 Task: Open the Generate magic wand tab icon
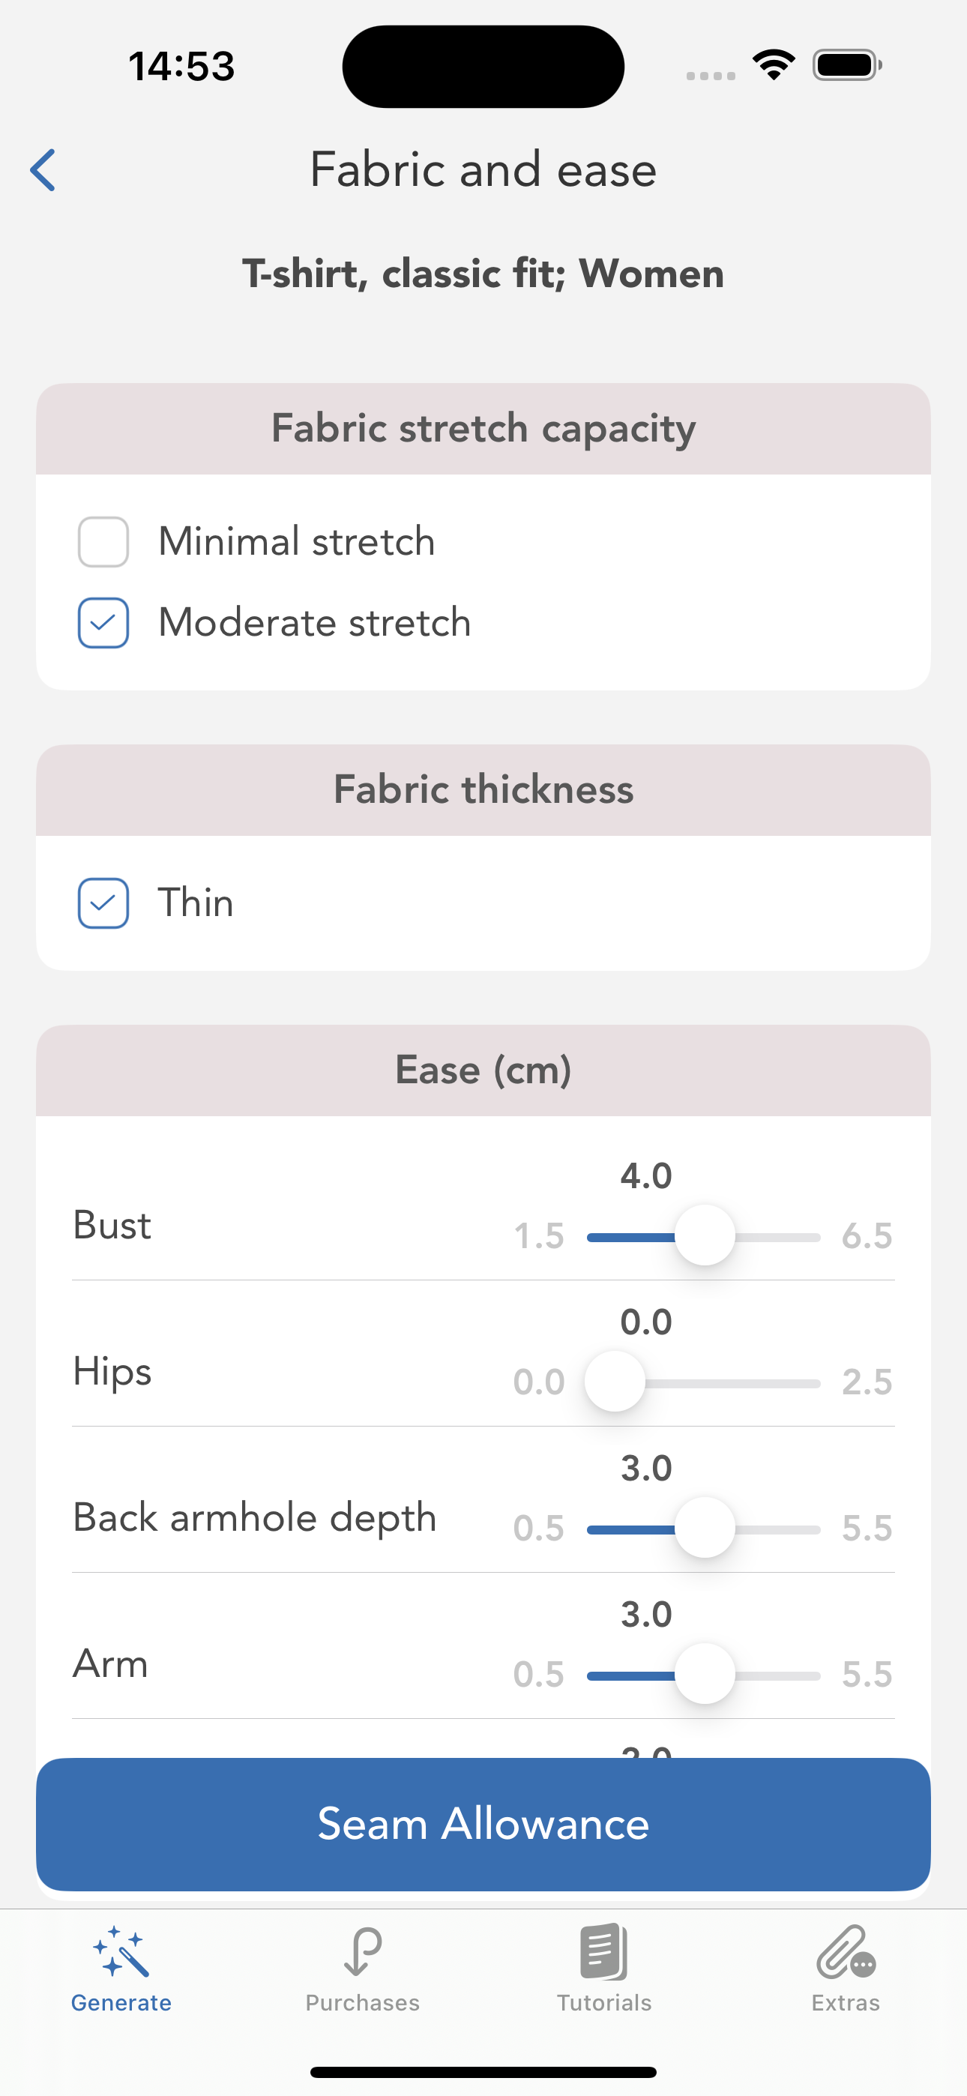(121, 1951)
